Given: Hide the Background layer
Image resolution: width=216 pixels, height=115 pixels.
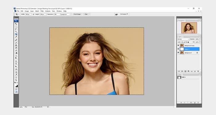Looking at the screenshot, I should 178,53.
